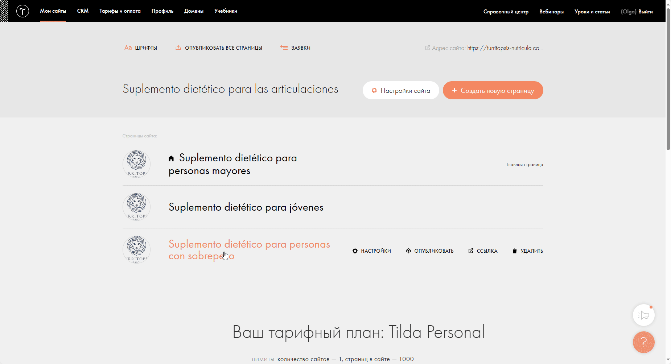Click the Настройки сайта button
The image size is (671, 364).
tap(401, 91)
